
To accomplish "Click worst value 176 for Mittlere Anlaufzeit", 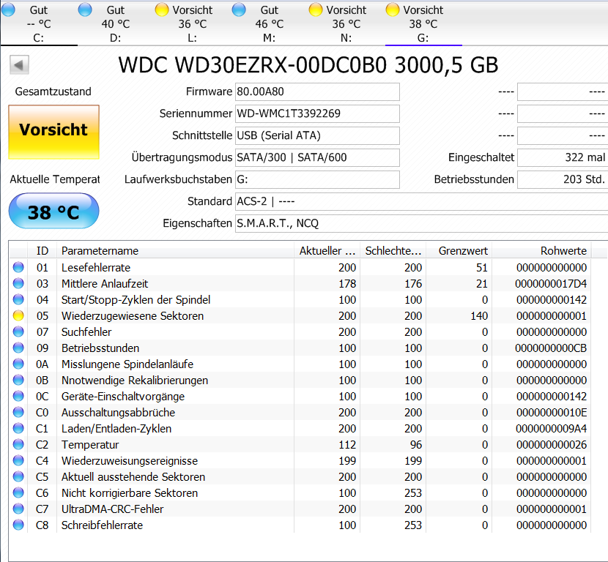I will [413, 284].
